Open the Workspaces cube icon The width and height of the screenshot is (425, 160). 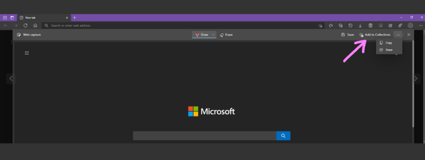click(x=5, y=18)
